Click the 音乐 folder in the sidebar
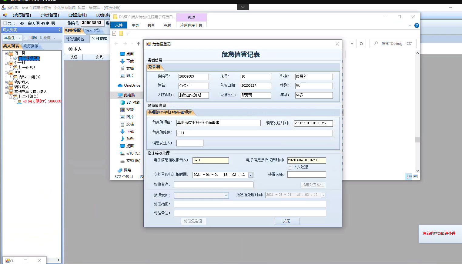The image size is (462, 264). pyautogui.click(x=130, y=139)
